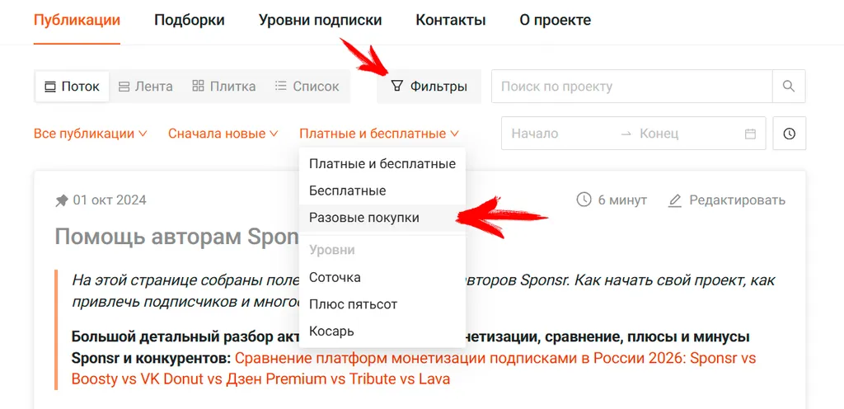
Task: Switch to Плитка view mode
Action: pos(224,87)
